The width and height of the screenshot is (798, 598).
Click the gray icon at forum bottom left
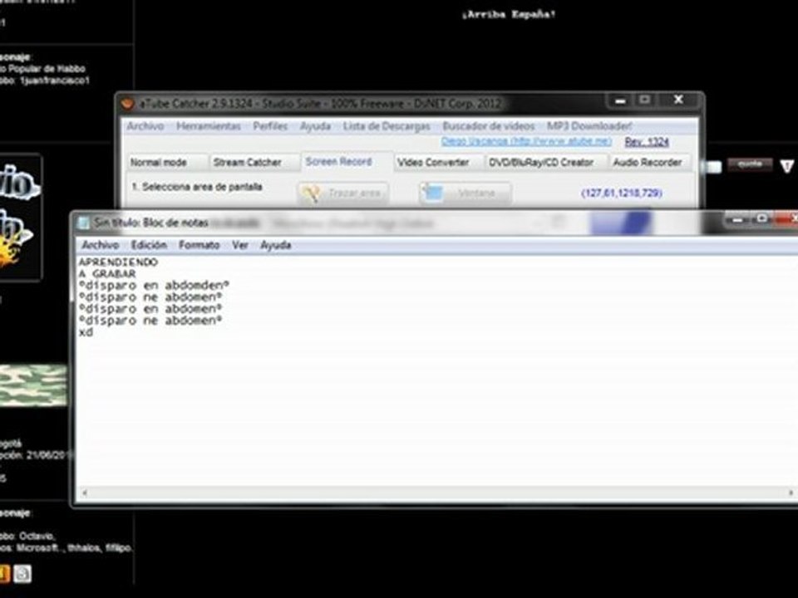tap(22, 574)
